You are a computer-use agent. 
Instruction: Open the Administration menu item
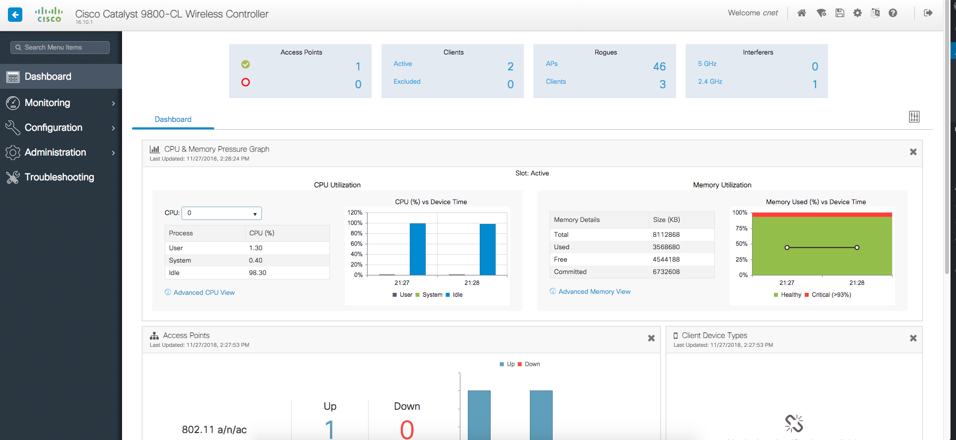(x=61, y=152)
